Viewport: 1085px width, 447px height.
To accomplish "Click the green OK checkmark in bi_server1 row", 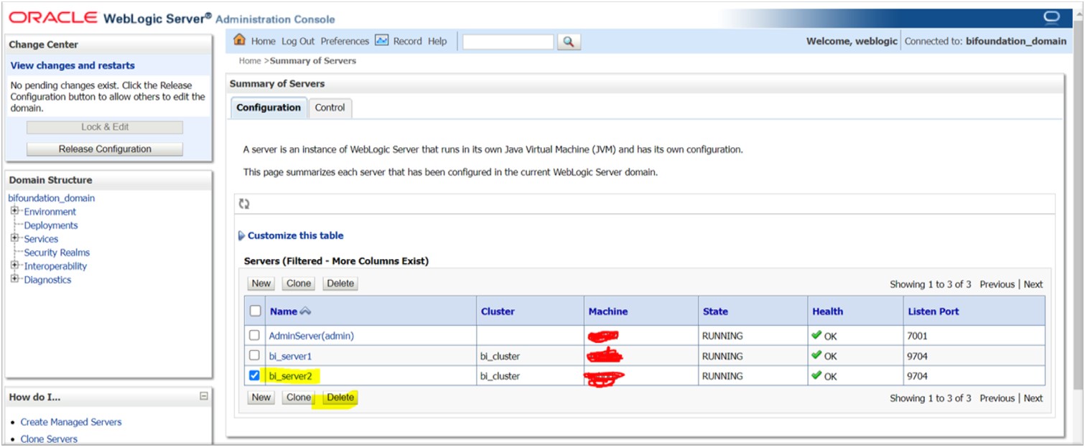I will (816, 355).
